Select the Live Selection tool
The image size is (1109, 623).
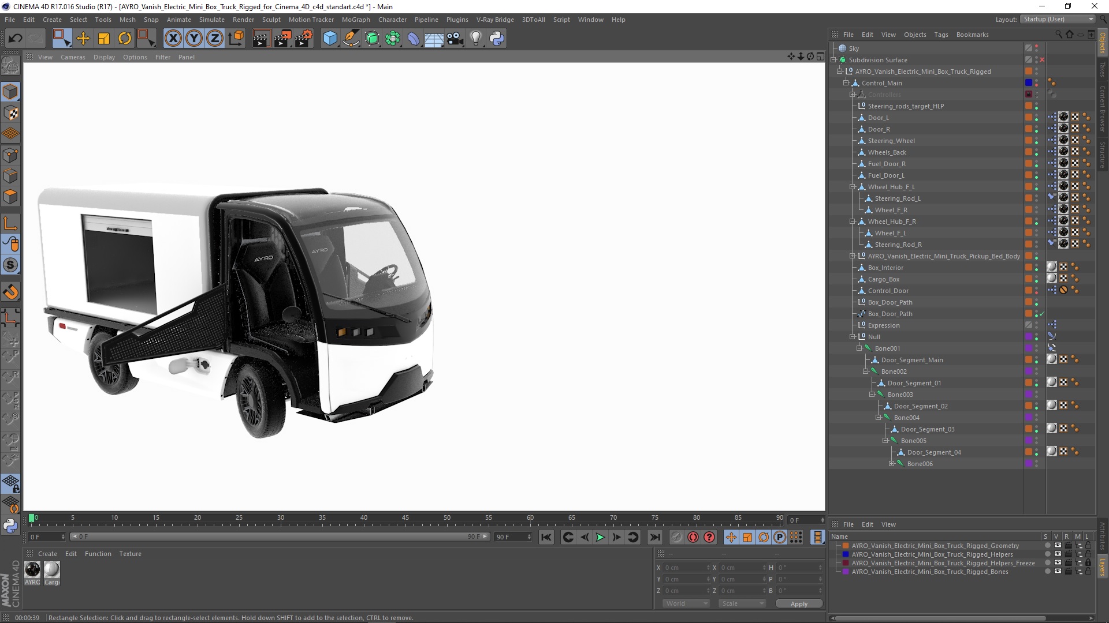[61, 39]
